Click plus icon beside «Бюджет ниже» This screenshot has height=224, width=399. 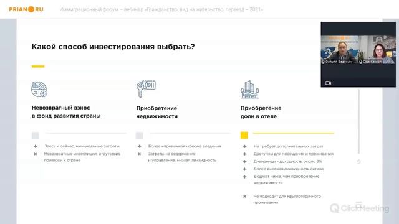point(244,177)
